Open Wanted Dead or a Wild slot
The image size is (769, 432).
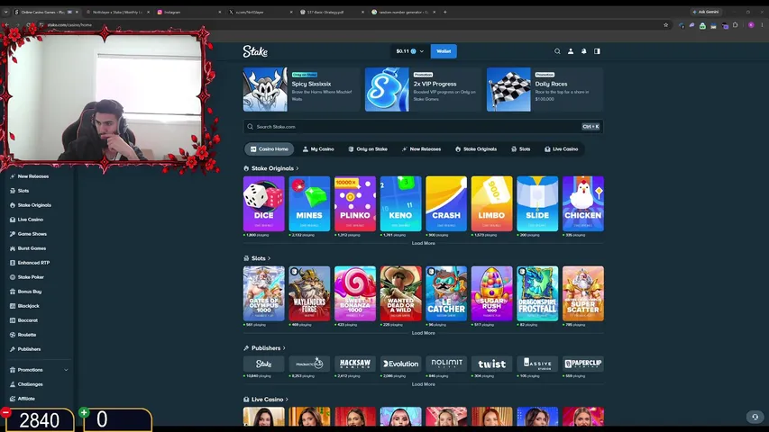[400, 294]
